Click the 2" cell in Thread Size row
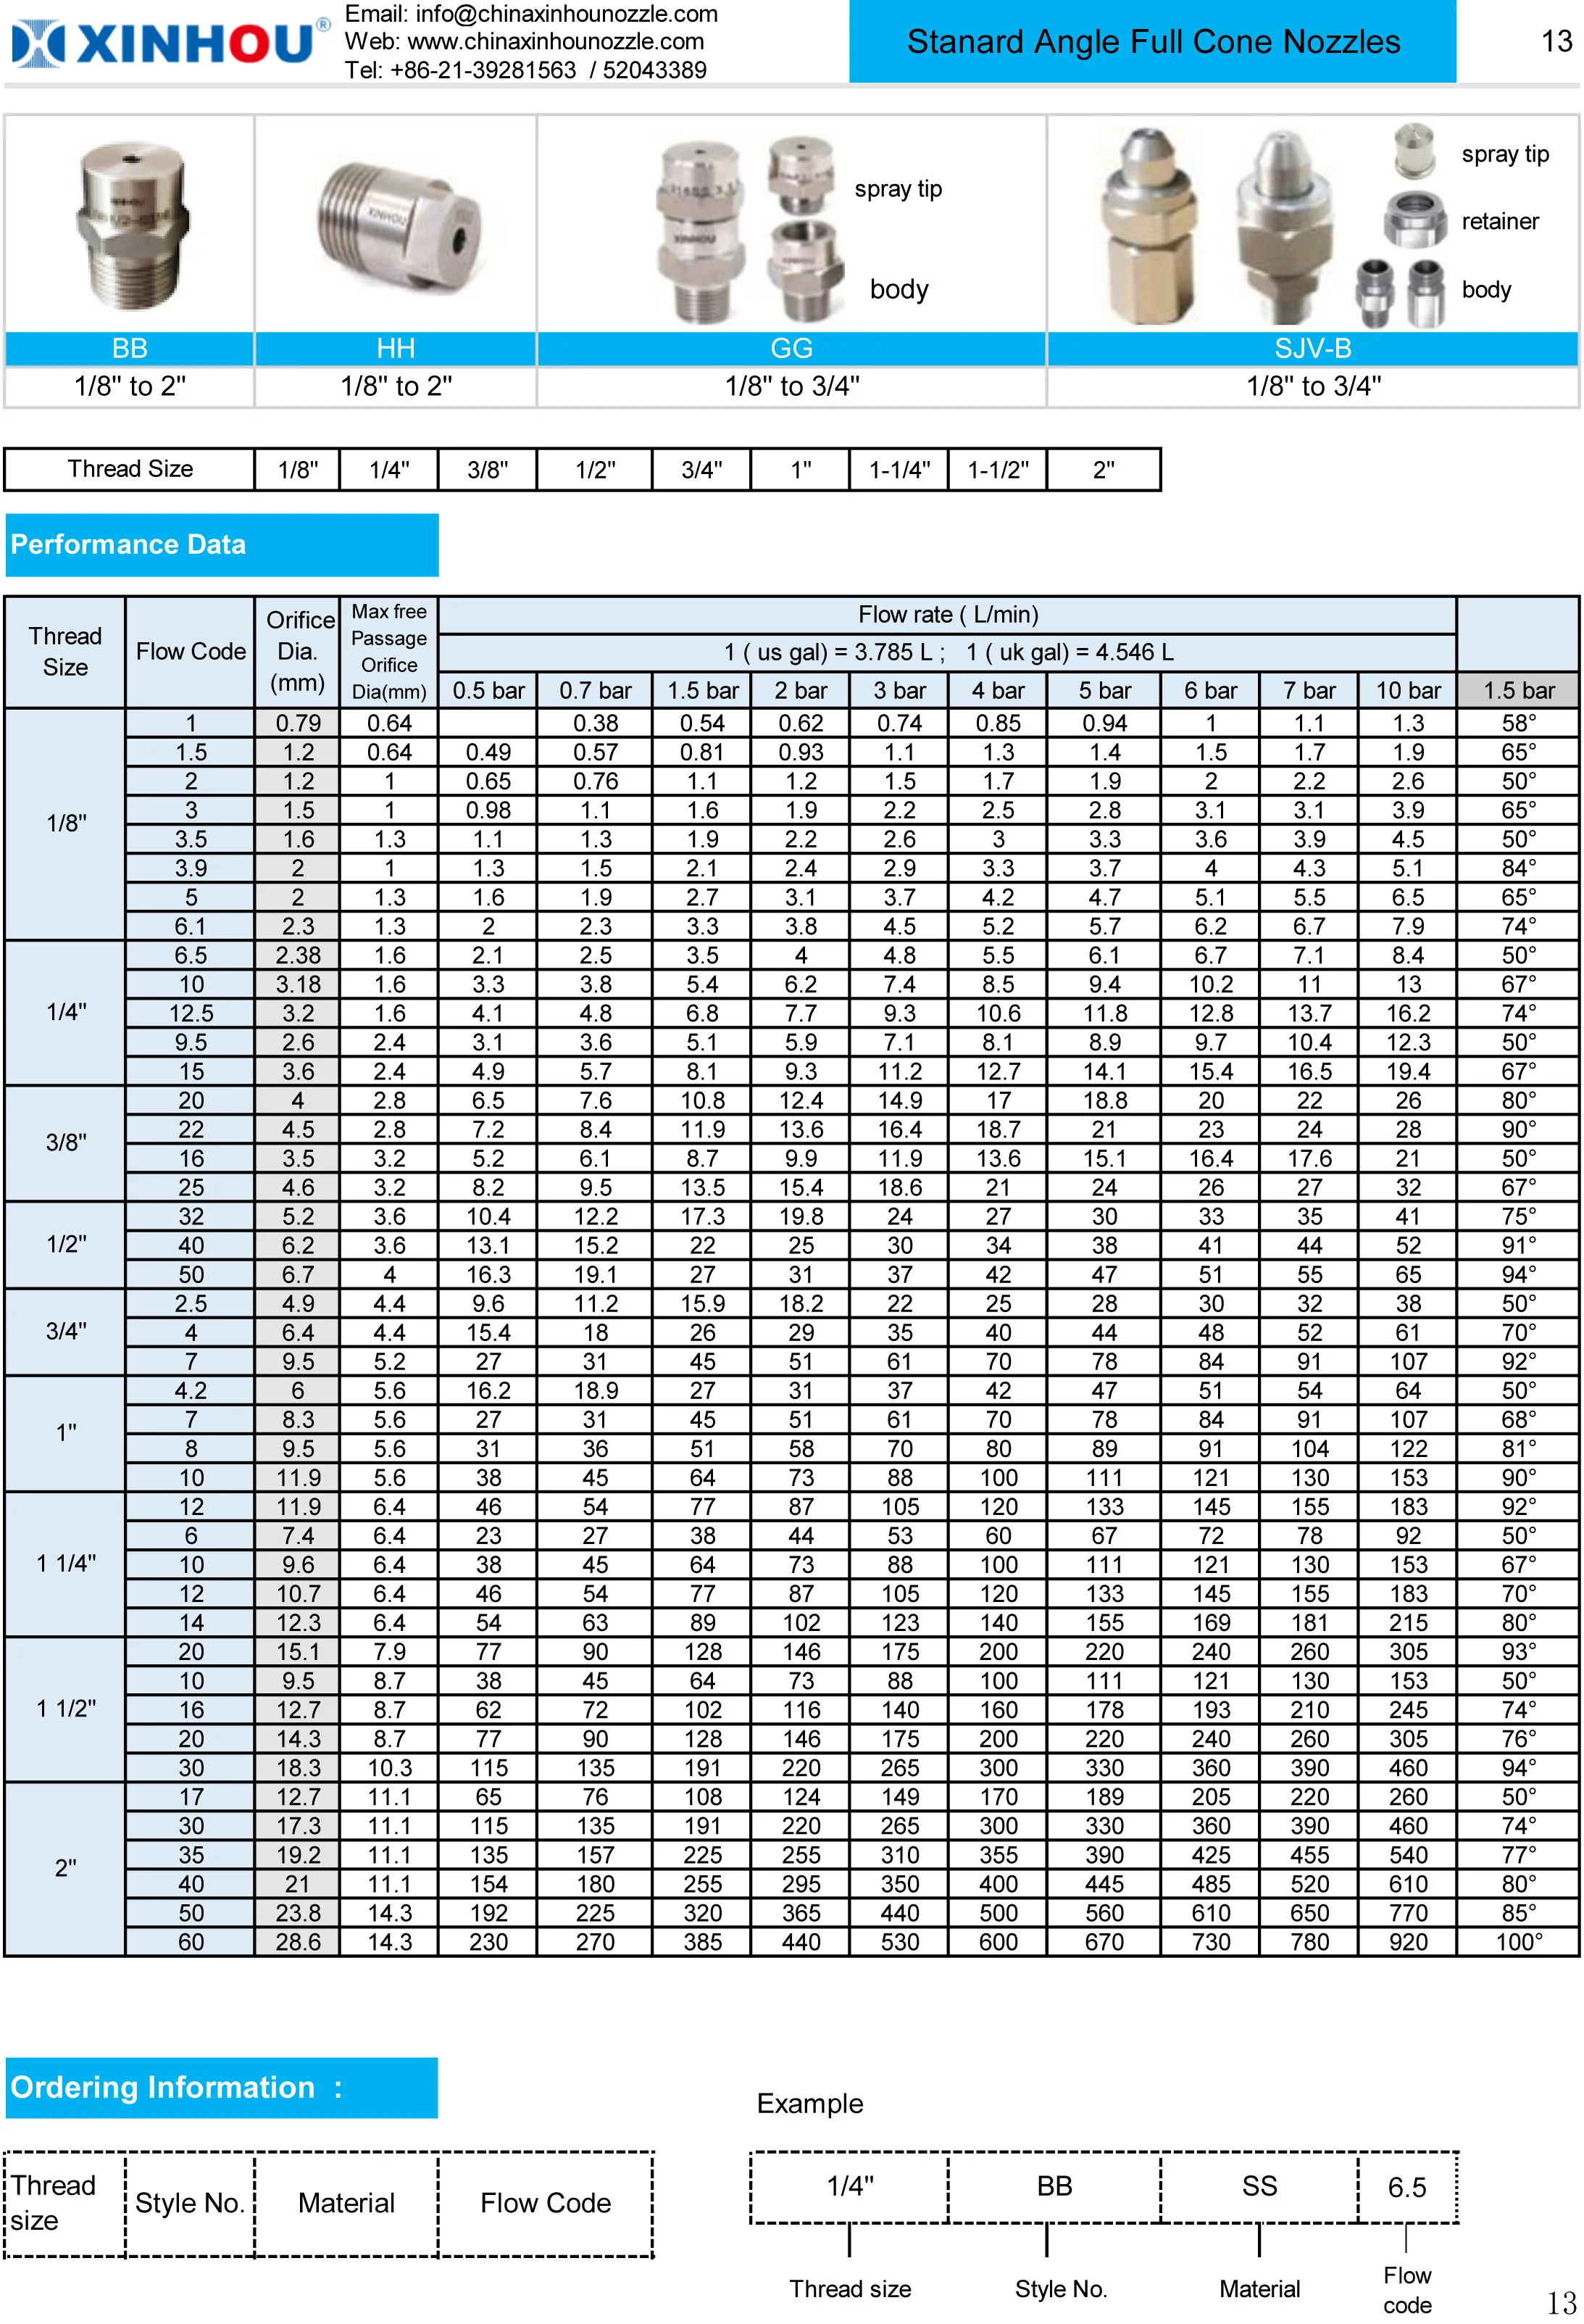Screen dimensions: 1584x2324 tap(1104, 469)
